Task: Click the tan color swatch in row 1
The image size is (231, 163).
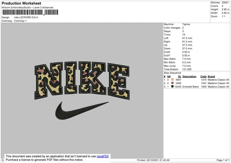Action: (x=172, y=80)
